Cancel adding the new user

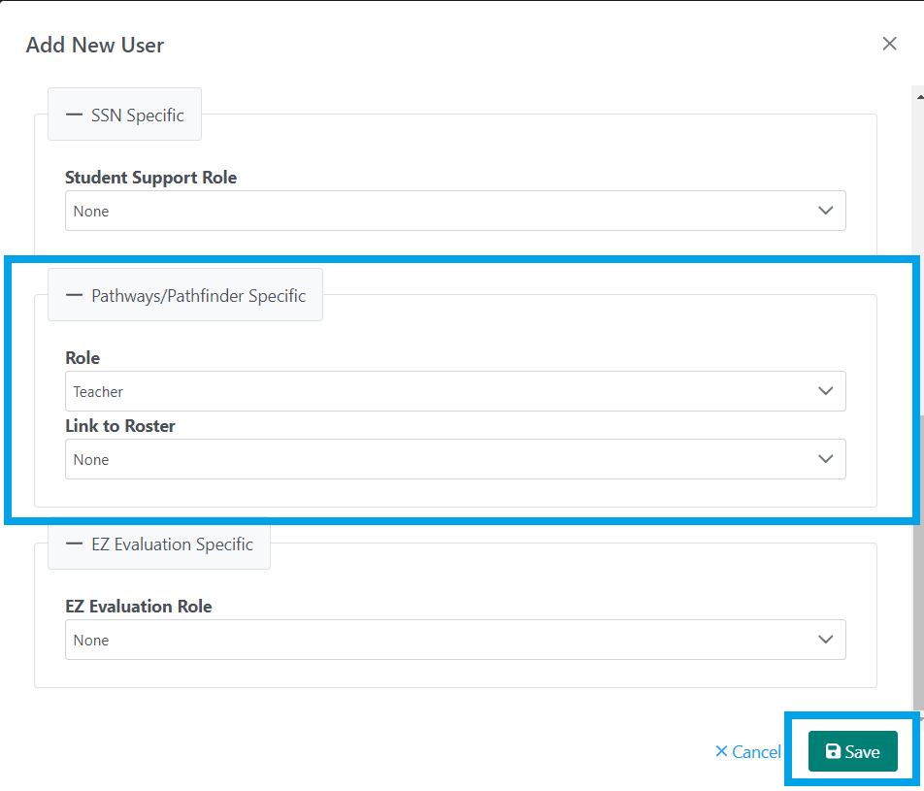(x=748, y=751)
